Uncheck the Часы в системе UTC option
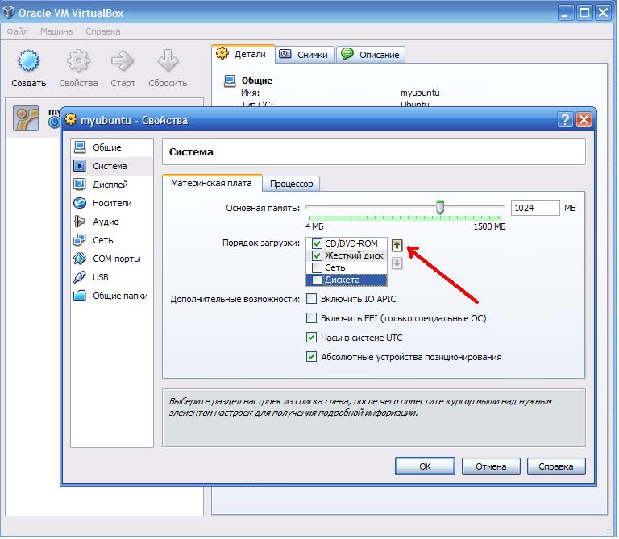Viewport: 619px width, 539px height. pos(311,338)
